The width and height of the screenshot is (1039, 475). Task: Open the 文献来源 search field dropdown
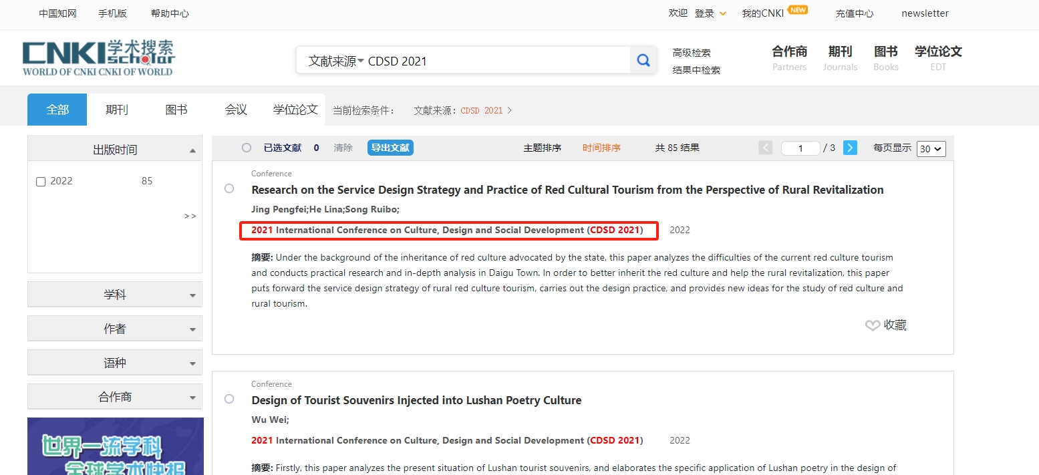click(x=336, y=61)
